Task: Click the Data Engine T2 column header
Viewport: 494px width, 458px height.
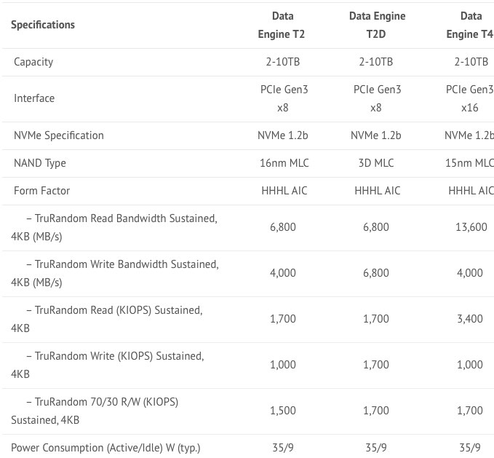Action: pyautogui.click(x=282, y=25)
